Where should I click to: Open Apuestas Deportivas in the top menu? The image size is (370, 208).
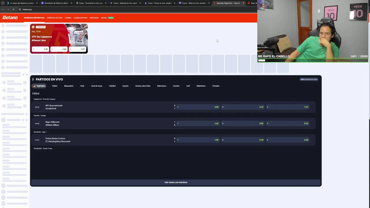tap(34, 18)
